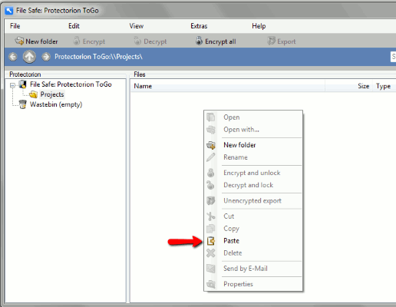Click the File Safe title bar app icon

[x=9, y=11]
